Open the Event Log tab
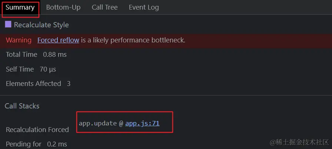Screen dimensions: 332x149 144,7
